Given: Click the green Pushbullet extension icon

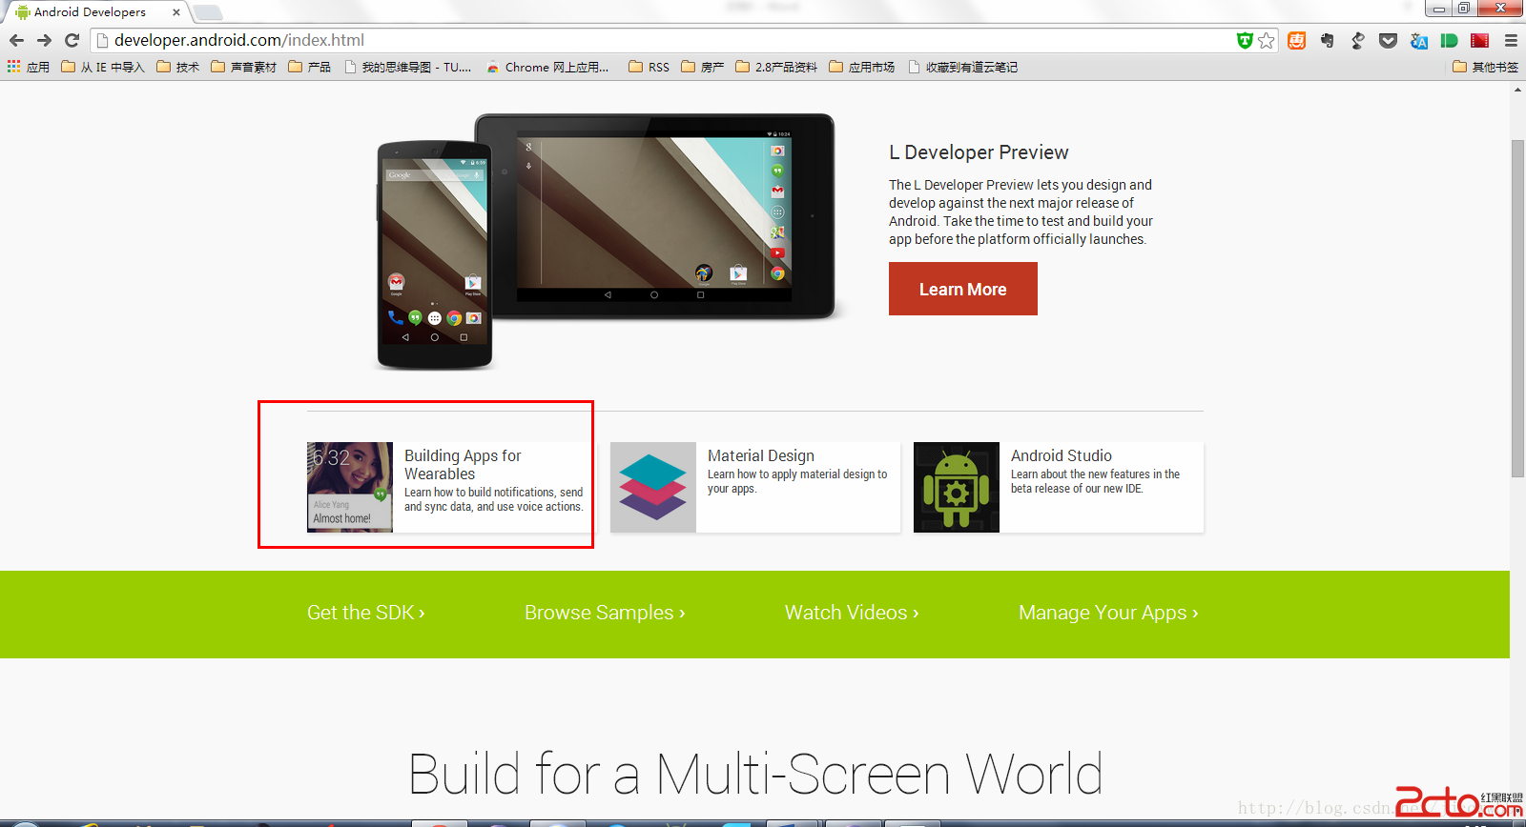Looking at the screenshot, I should coord(1449,40).
